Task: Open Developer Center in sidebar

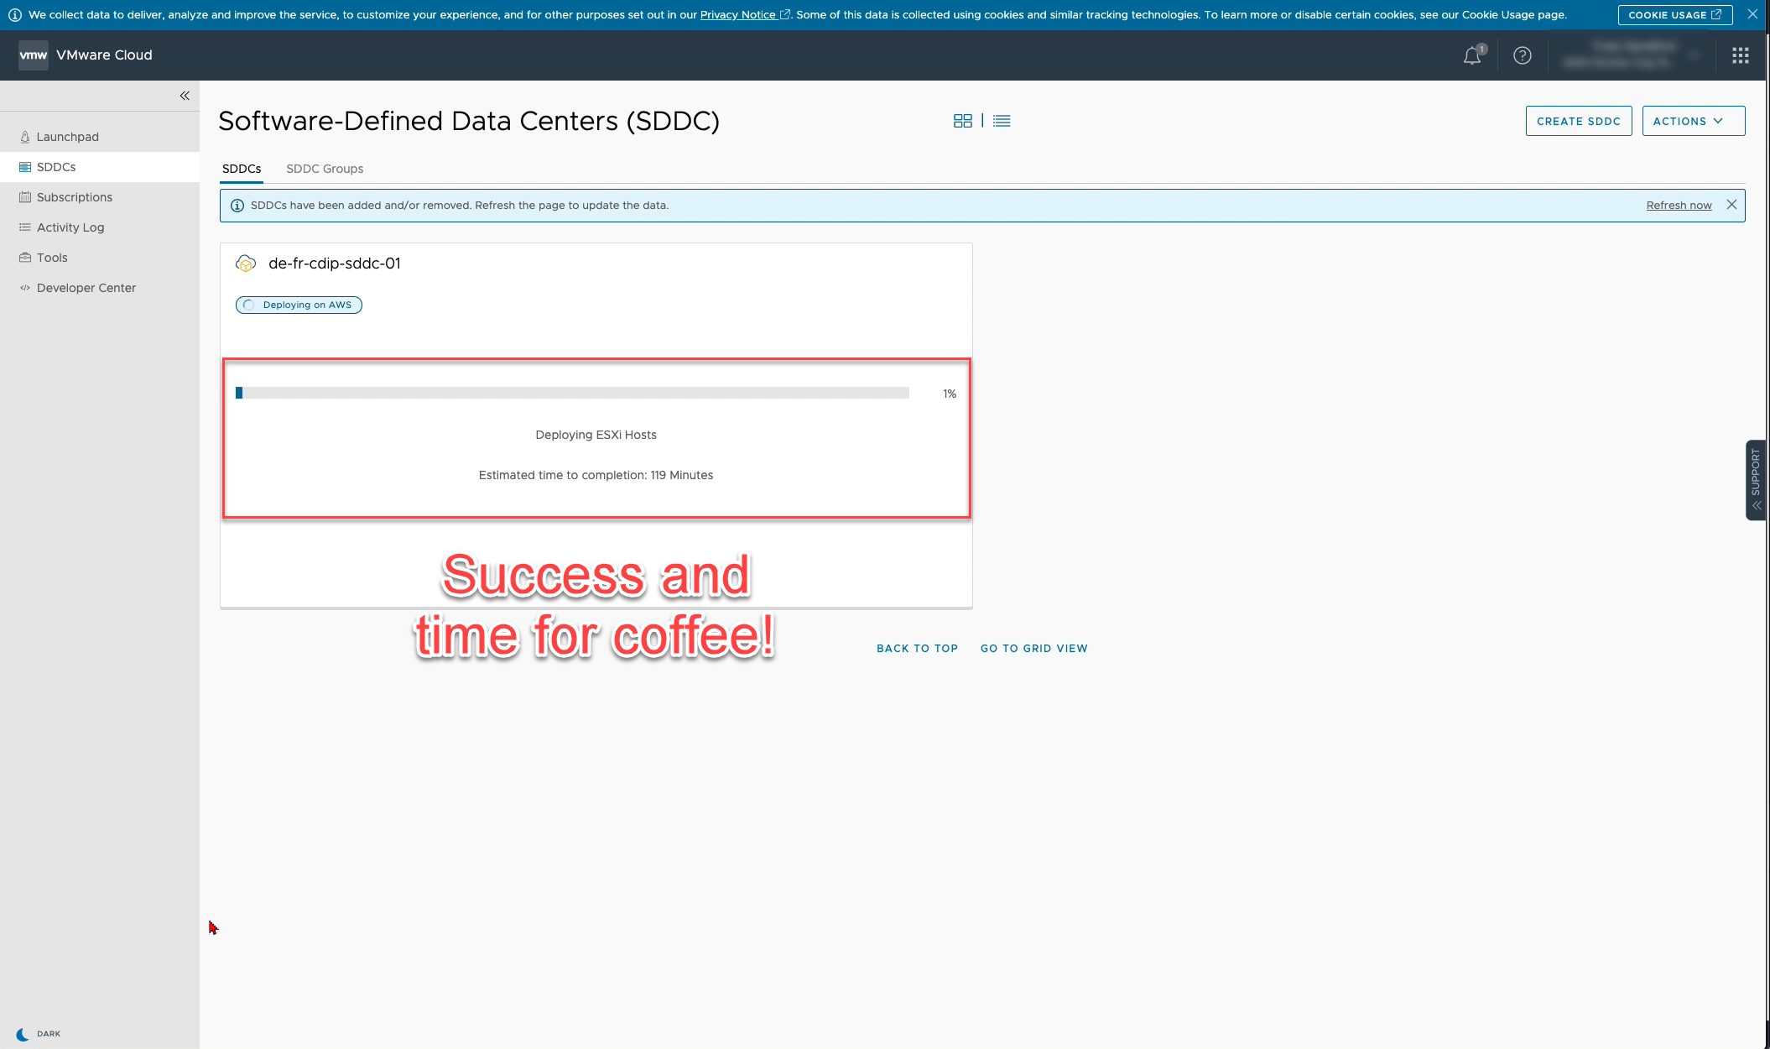Action: click(x=100, y=288)
